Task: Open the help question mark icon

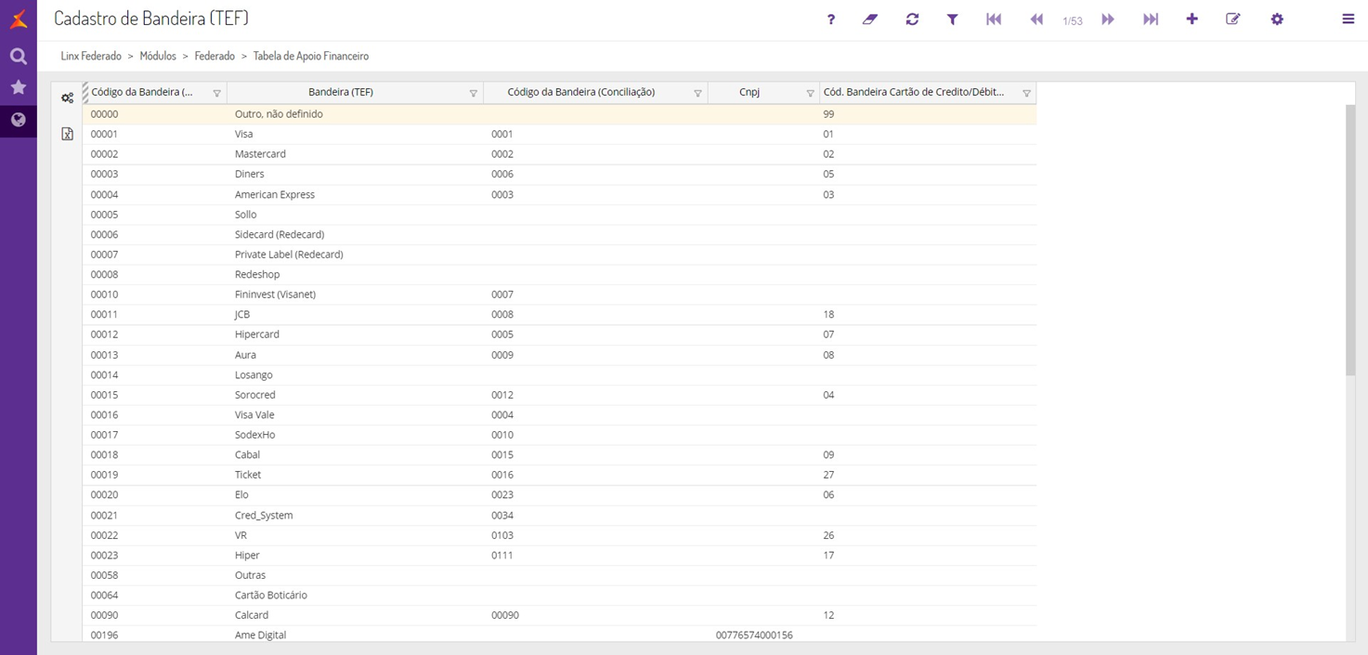Action: (x=831, y=20)
